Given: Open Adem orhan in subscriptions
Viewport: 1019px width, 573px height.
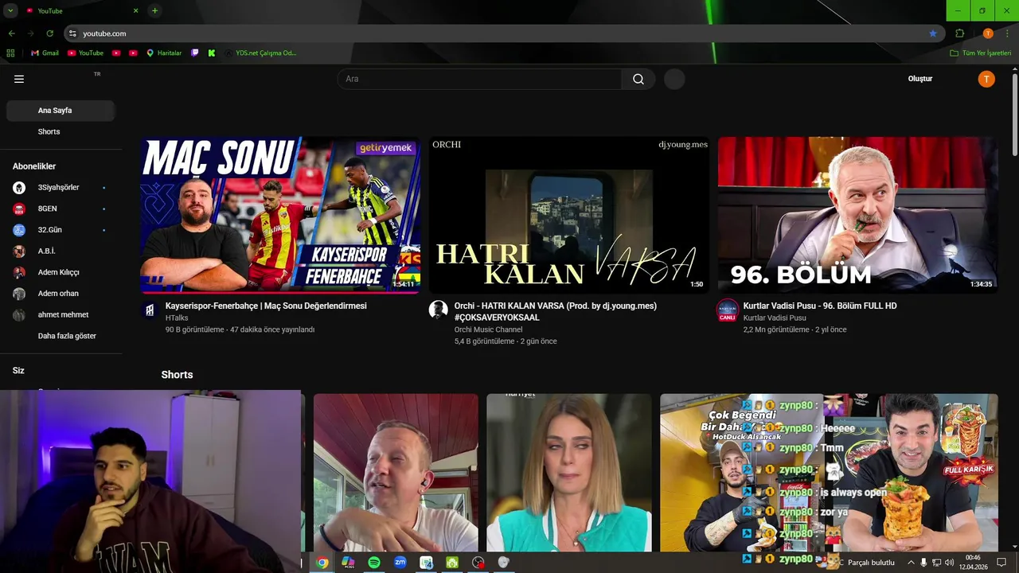Looking at the screenshot, I should tap(61, 294).
